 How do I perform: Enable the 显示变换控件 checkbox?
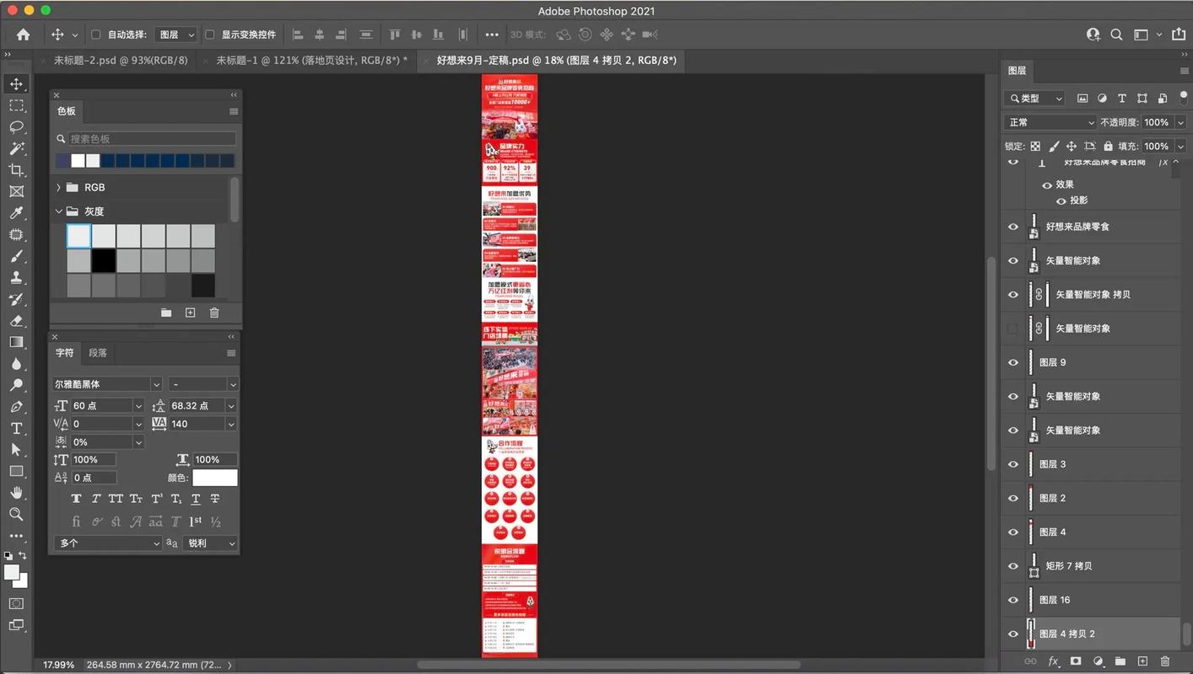[210, 35]
